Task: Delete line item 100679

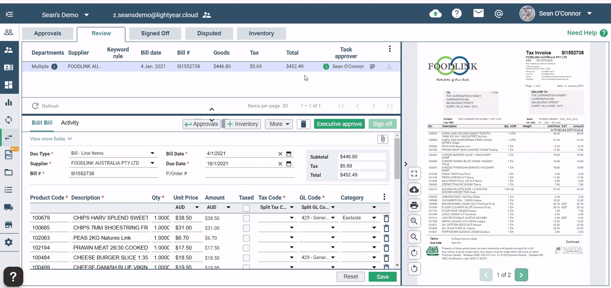Action: (x=386, y=218)
